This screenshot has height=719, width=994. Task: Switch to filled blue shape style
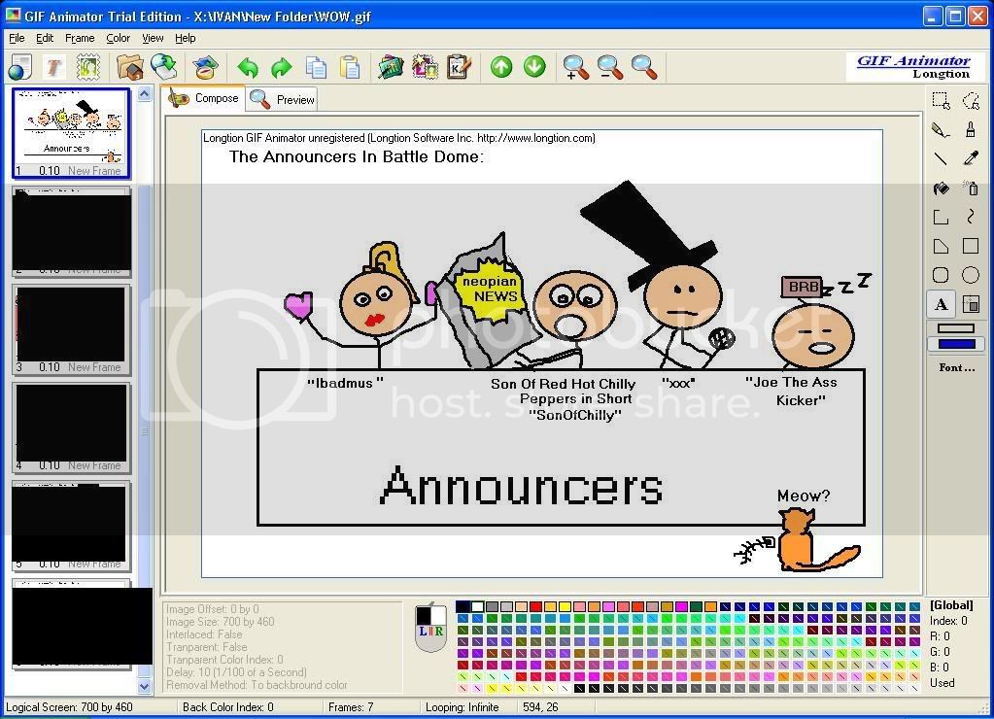(956, 344)
